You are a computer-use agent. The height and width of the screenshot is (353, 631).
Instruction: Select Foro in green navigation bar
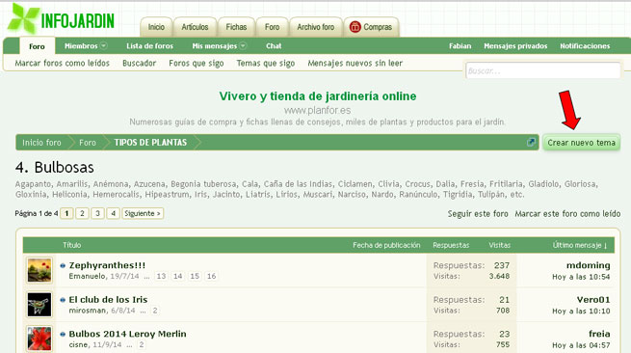click(37, 46)
